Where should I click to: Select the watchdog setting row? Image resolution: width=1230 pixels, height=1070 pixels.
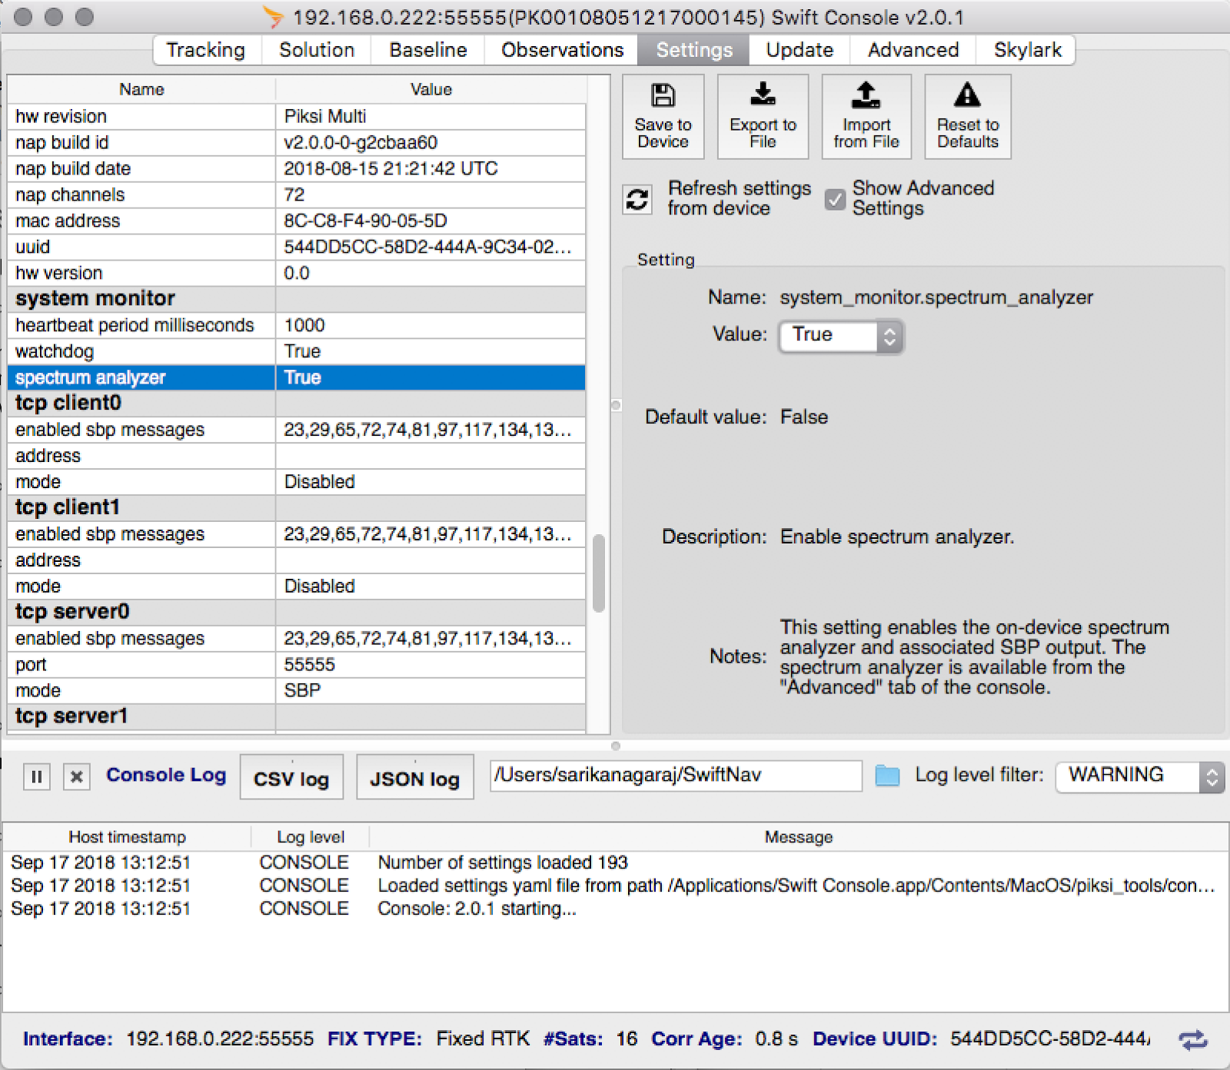(297, 351)
